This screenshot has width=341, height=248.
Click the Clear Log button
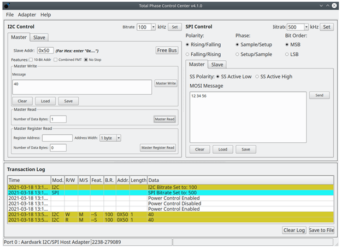pyautogui.click(x=294, y=230)
